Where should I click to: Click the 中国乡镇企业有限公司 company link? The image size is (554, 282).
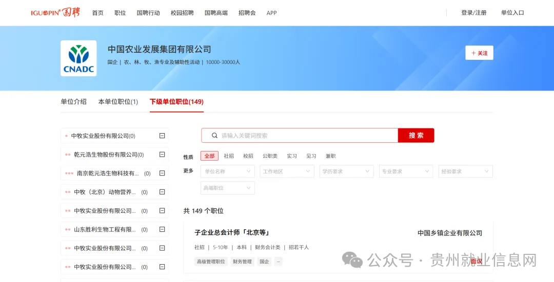click(x=450, y=233)
